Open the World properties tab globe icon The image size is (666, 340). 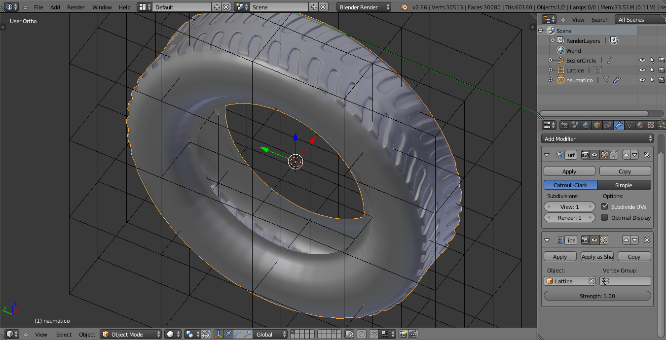[586, 125]
